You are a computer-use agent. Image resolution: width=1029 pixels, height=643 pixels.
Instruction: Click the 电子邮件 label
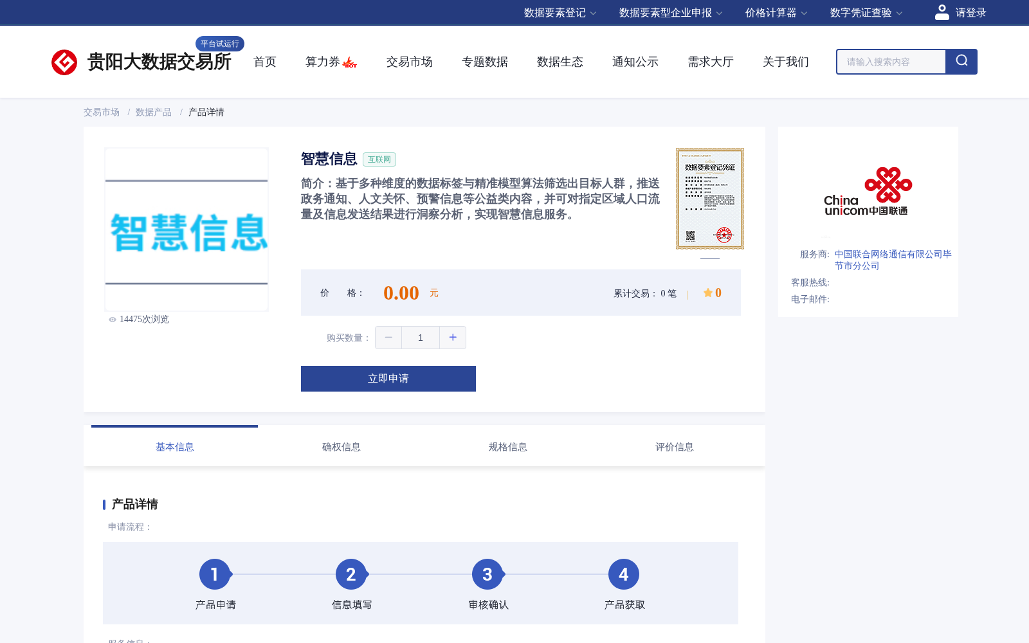(x=810, y=299)
